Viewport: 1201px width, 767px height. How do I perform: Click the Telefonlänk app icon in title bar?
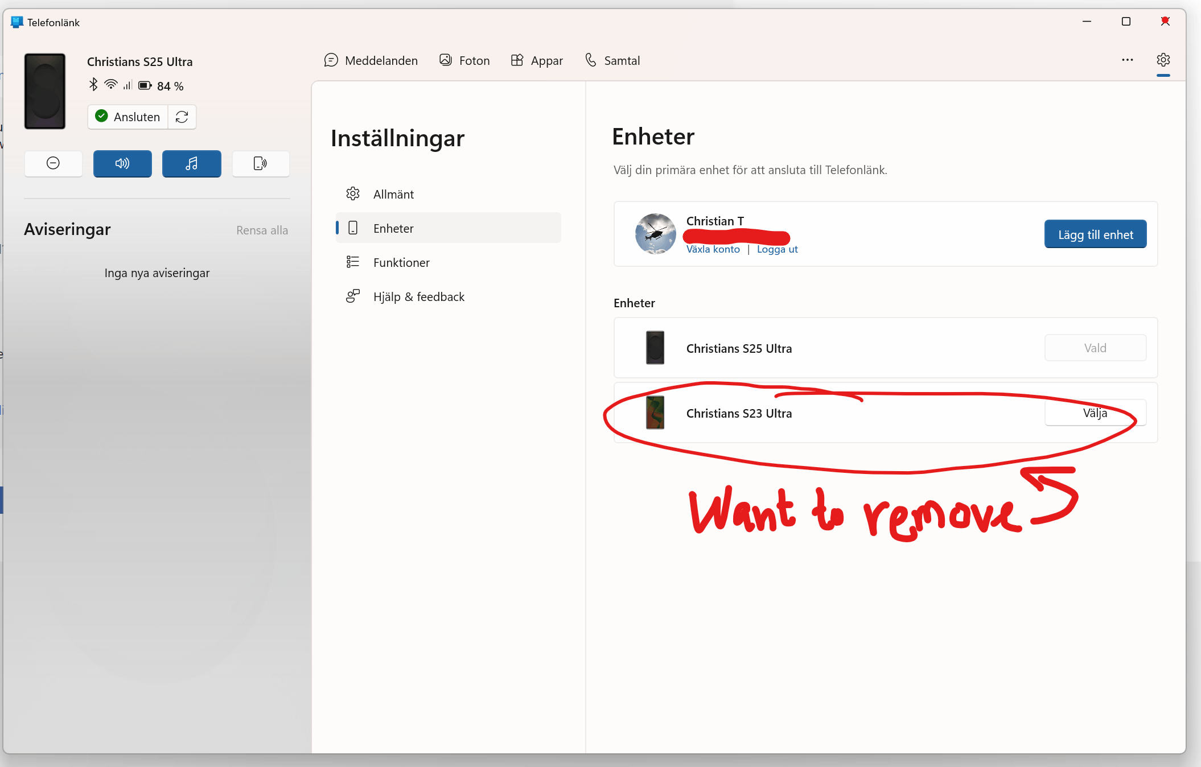tap(17, 22)
